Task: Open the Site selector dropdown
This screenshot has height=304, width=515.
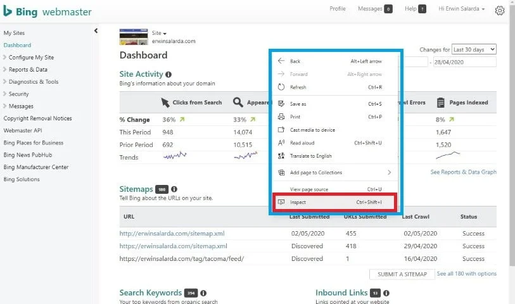Action: point(160,33)
